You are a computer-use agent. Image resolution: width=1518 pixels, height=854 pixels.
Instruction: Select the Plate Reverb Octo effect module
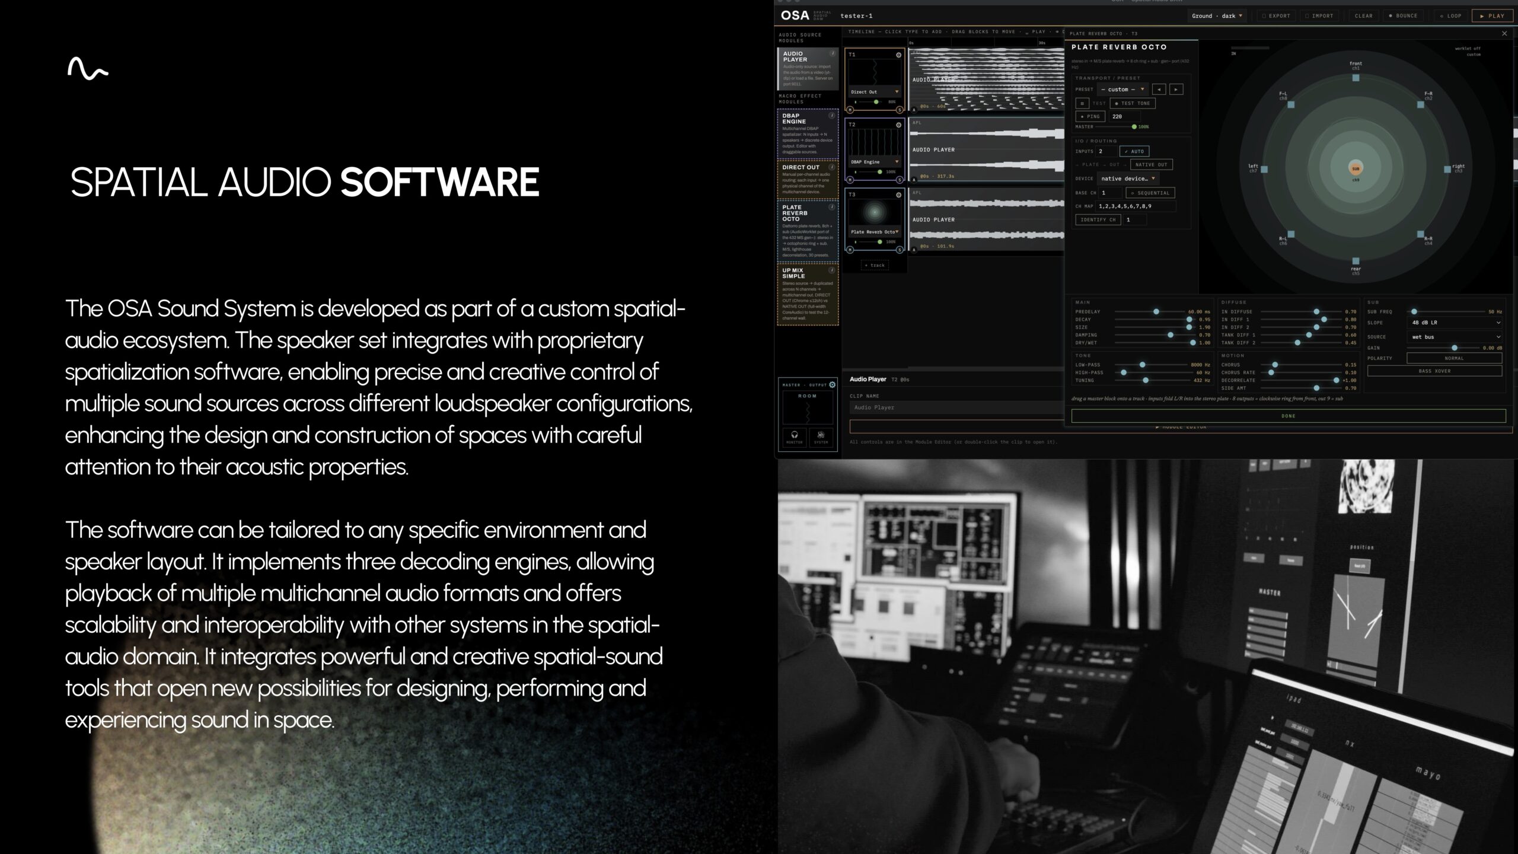[808, 231]
